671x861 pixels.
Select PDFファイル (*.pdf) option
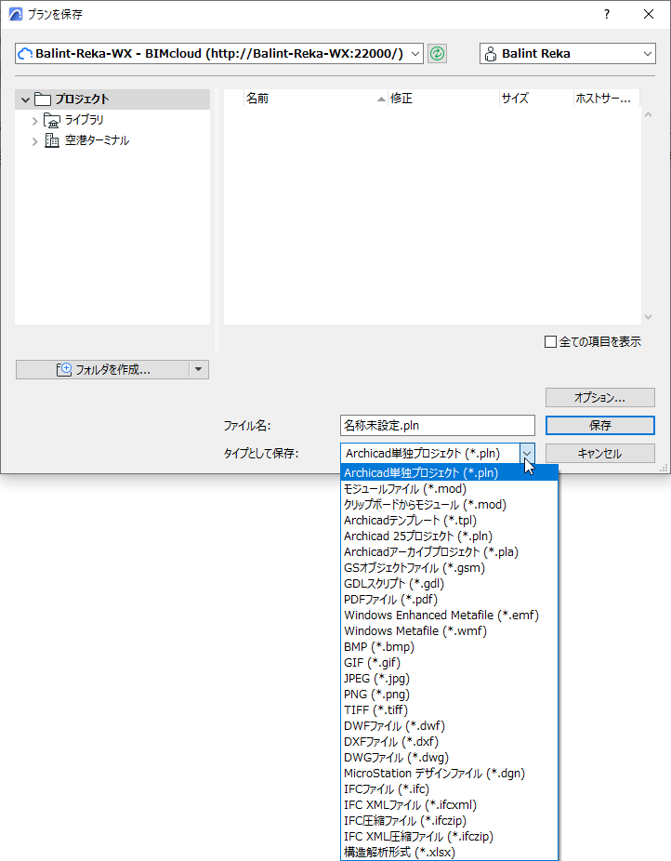click(449, 600)
